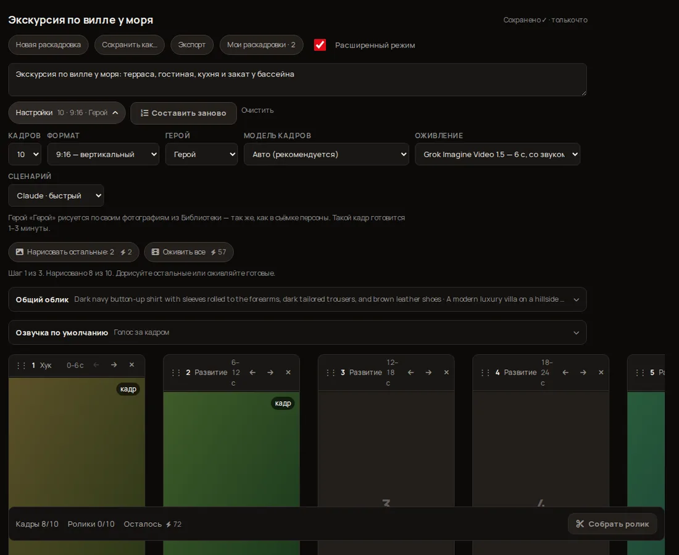Screen dimensions: 679x555
Task: Click the drag handle of frame 3
Action: pos(330,373)
